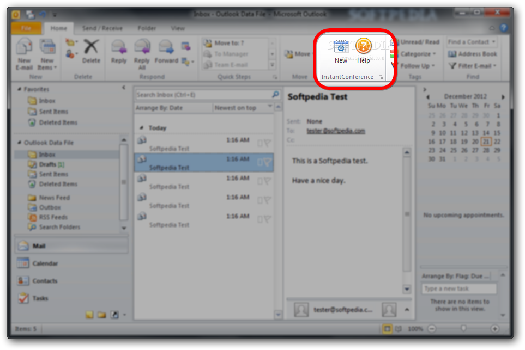Switch to Contacts view
This screenshot has height=350, width=525.
click(71, 281)
